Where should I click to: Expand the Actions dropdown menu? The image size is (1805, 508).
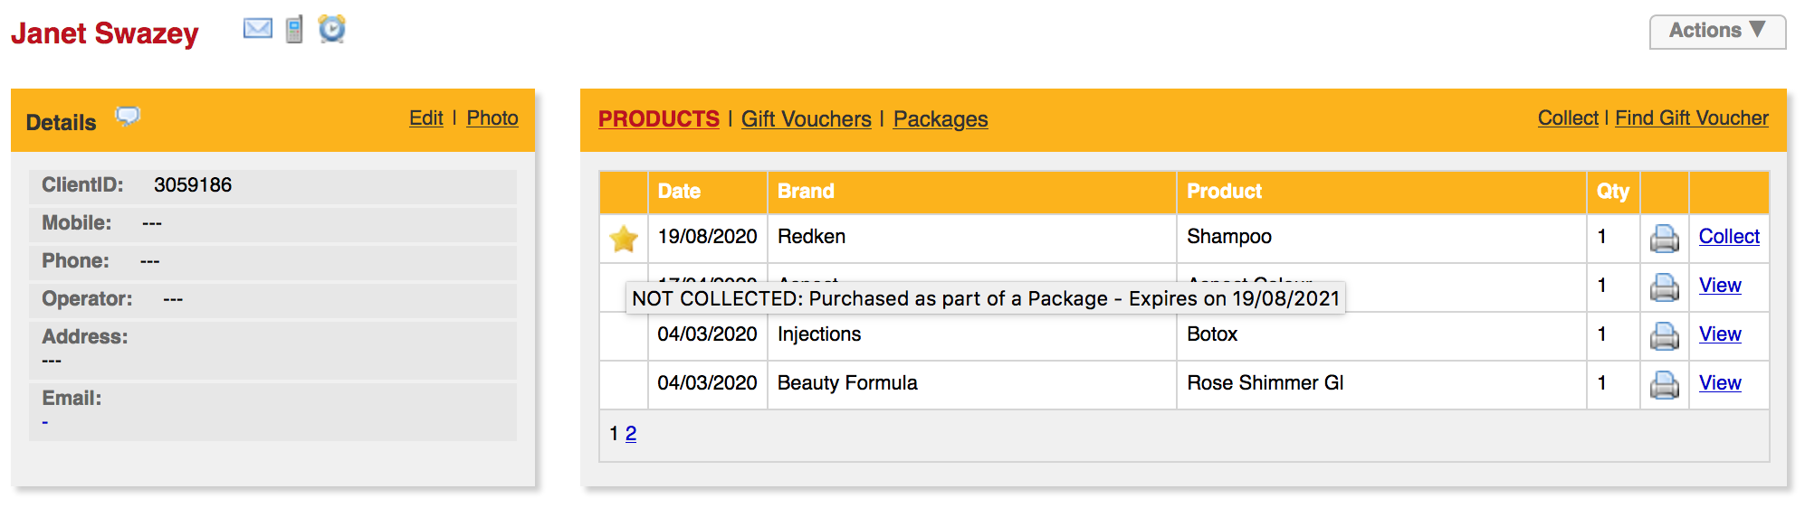(1717, 31)
